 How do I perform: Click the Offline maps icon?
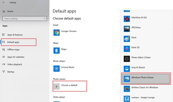point(4,50)
